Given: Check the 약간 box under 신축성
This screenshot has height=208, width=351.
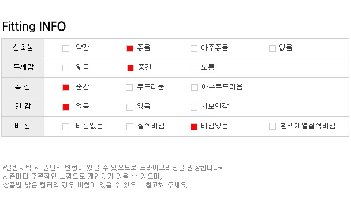Looking at the screenshot, I should 66,48.
